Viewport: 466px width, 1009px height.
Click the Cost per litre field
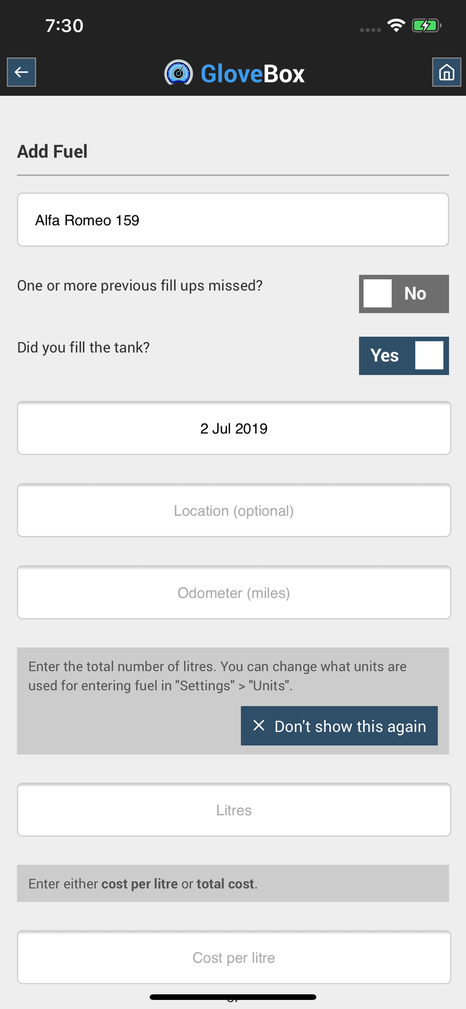pos(234,957)
